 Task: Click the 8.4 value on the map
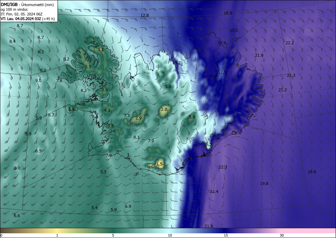(x=12, y=41)
